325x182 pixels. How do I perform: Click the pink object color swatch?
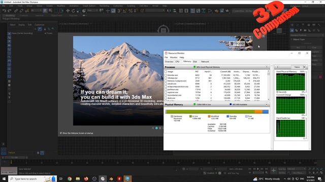[320, 77]
